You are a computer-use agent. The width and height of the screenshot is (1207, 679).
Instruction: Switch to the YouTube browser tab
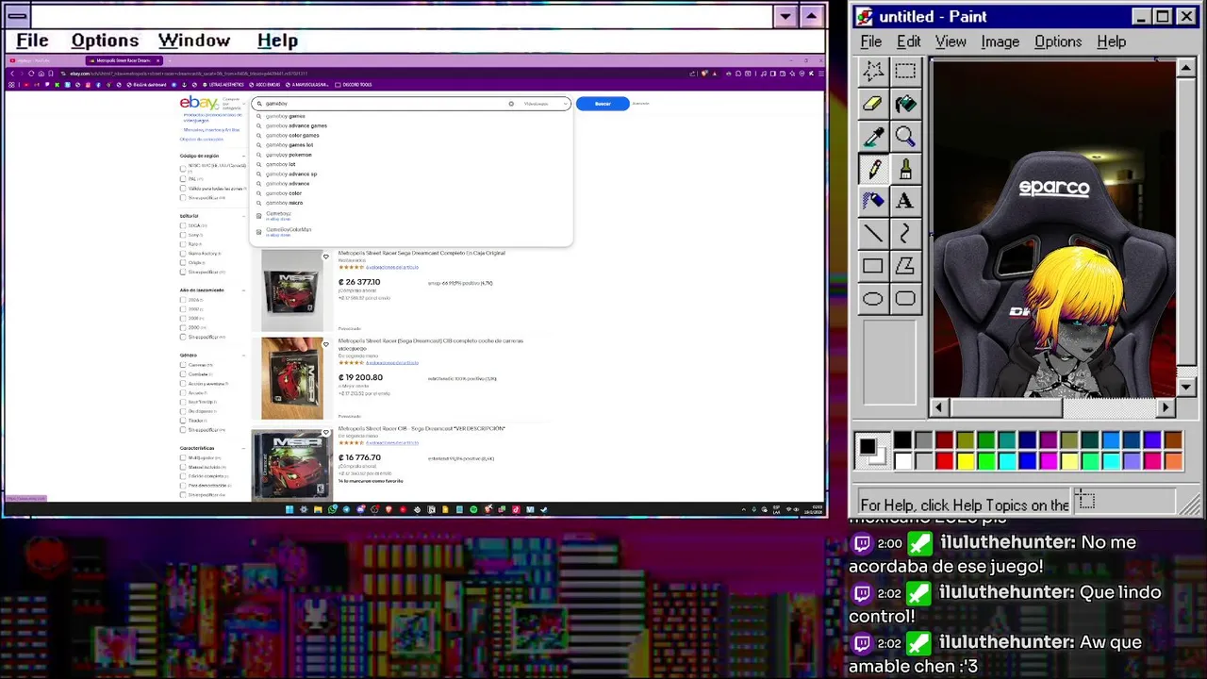[43, 60]
